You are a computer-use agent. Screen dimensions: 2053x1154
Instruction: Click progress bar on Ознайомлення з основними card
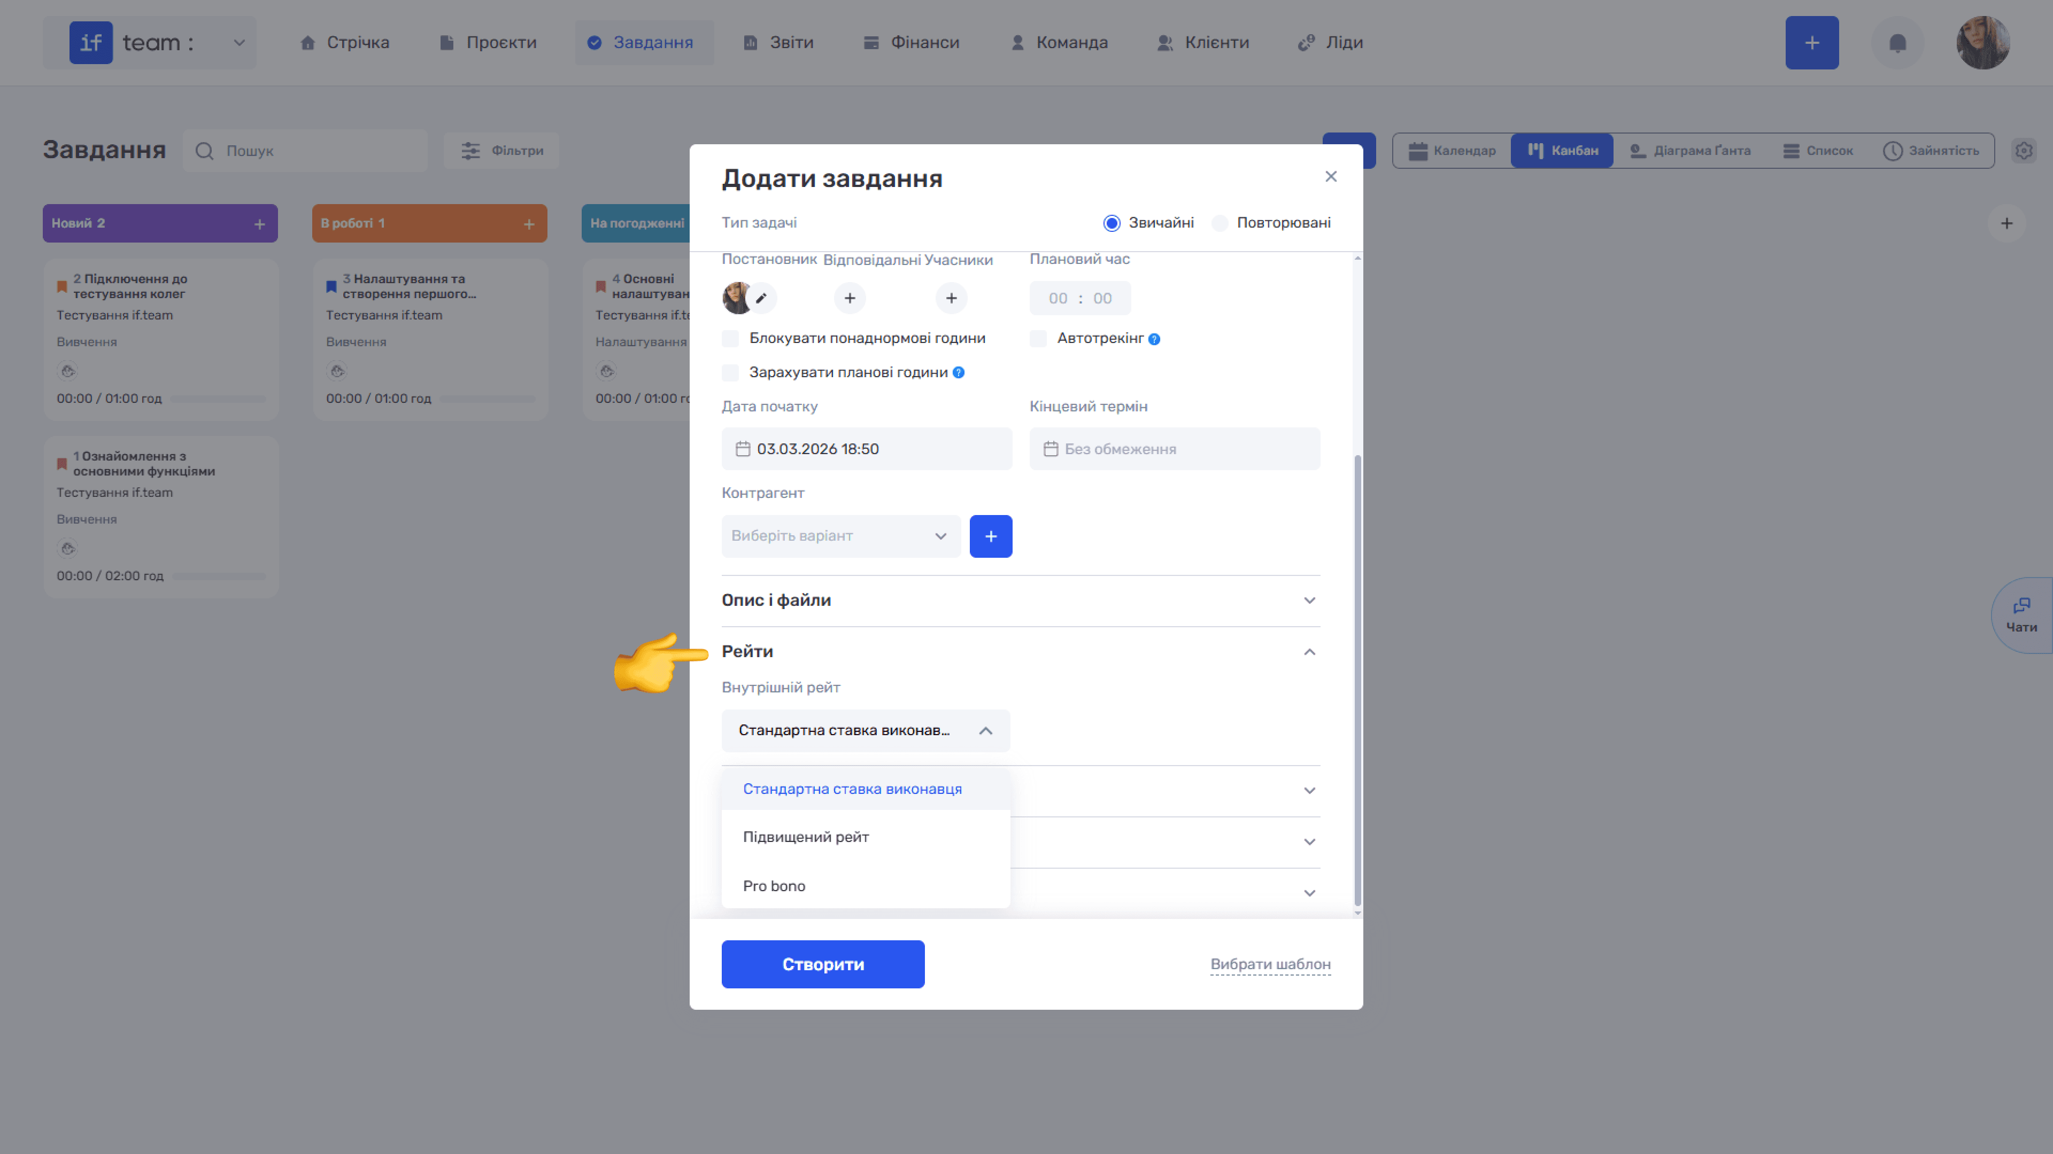click(218, 576)
